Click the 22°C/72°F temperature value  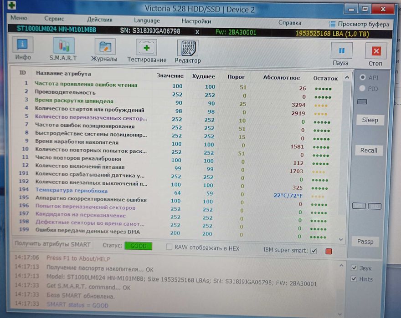click(x=288, y=196)
